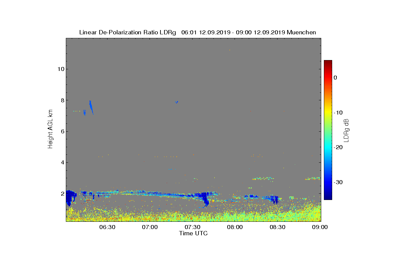Click the 'Time UTC' axis label
The height and width of the screenshot is (264, 397).
tap(193, 233)
